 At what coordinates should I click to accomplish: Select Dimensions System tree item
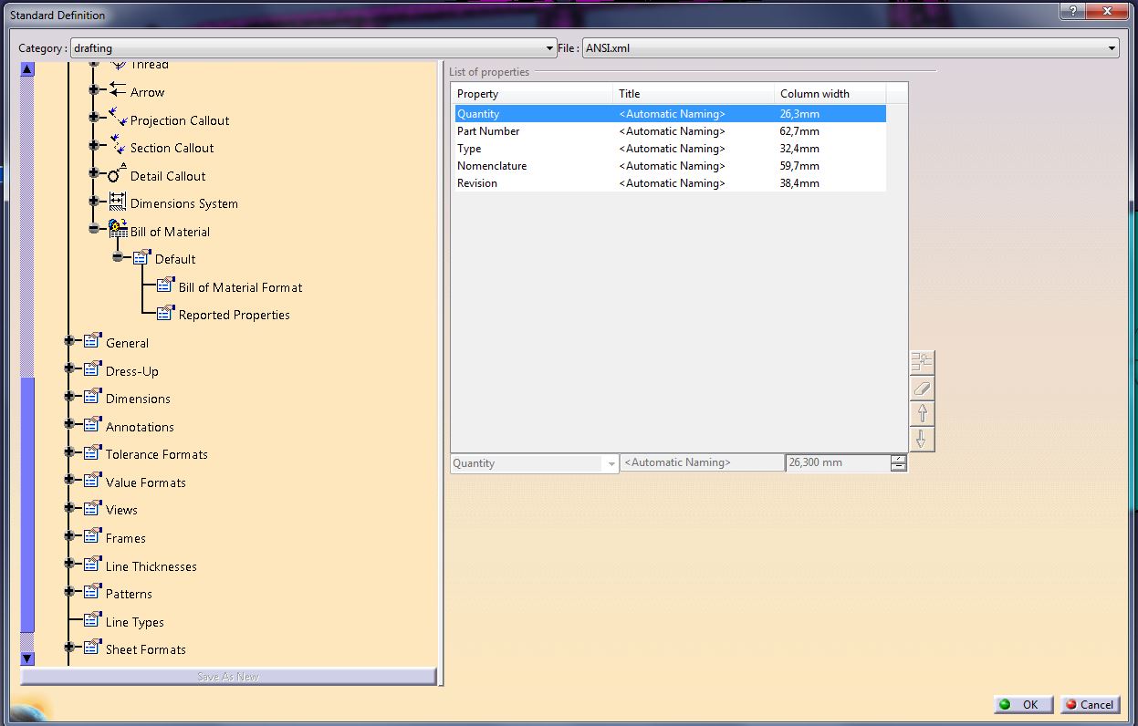coord(184,203)
